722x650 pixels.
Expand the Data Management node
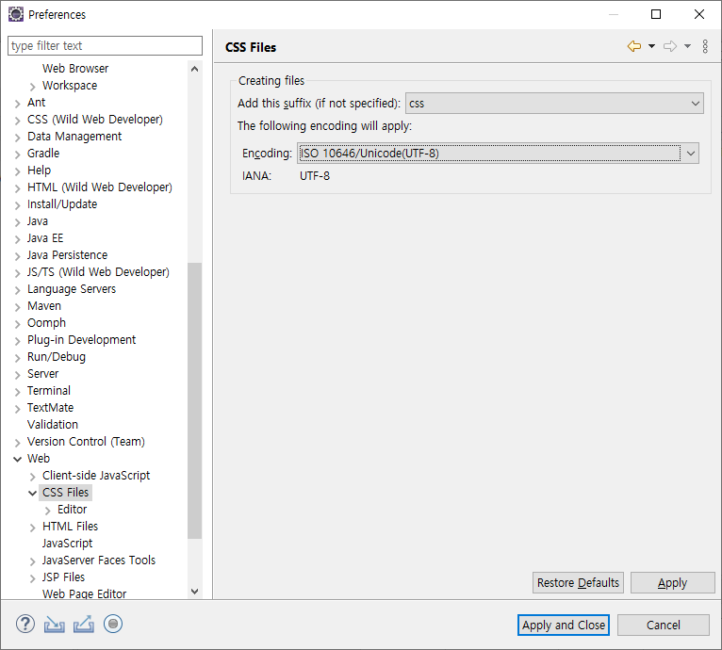(x=18, y=138)
